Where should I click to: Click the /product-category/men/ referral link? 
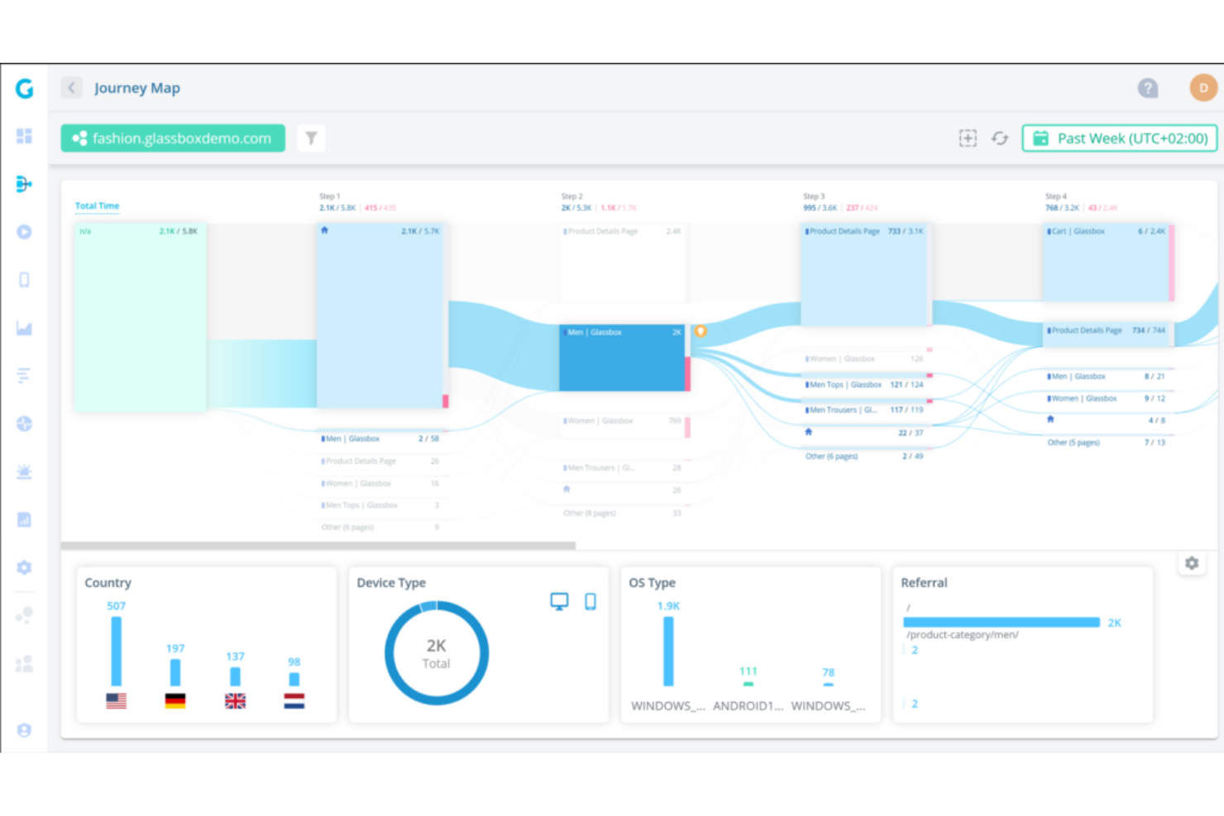coord(962,635)
